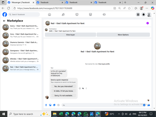Add page to favorites star icon

pos(129,8)
